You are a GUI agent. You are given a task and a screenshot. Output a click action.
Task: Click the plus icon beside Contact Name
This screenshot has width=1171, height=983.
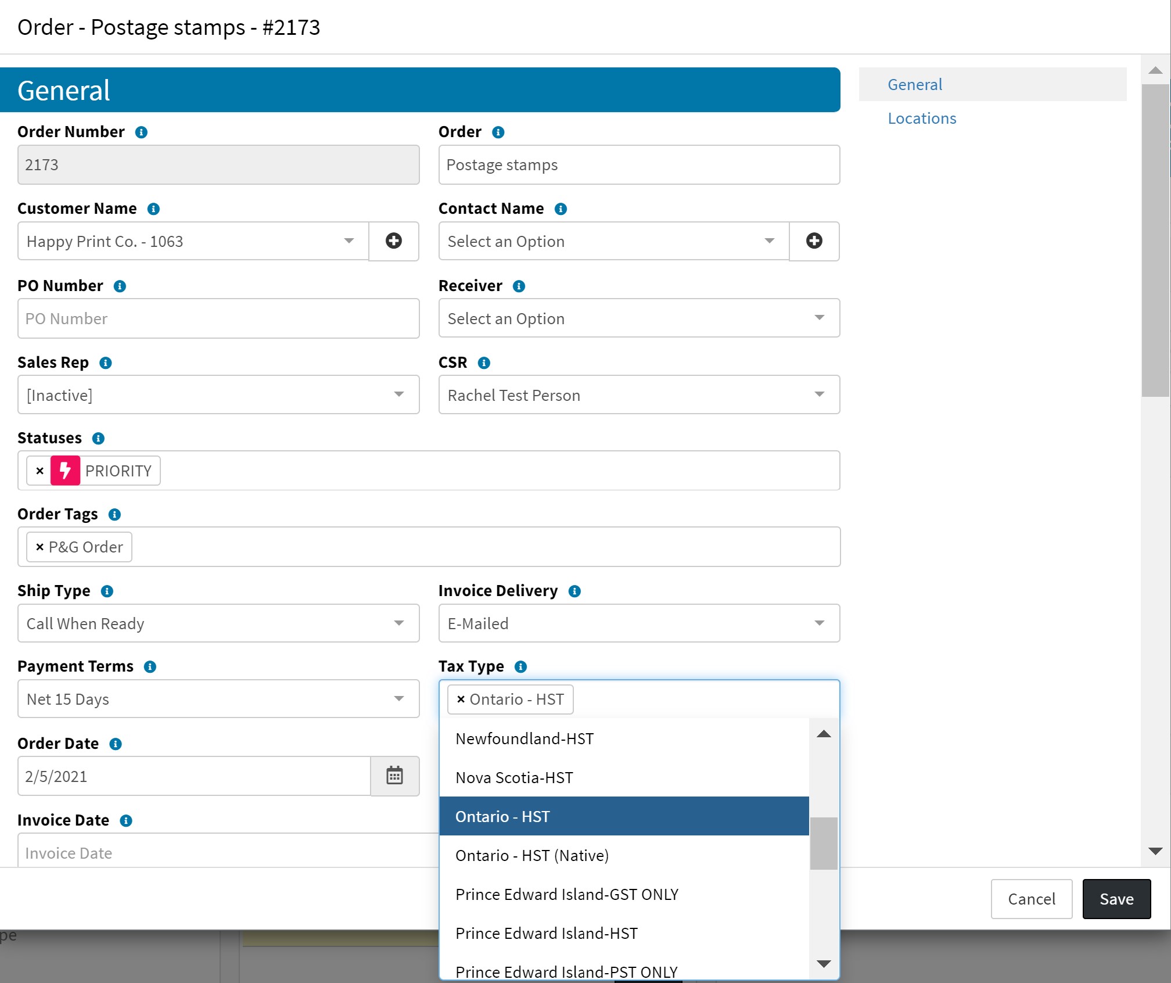[814, 241]
